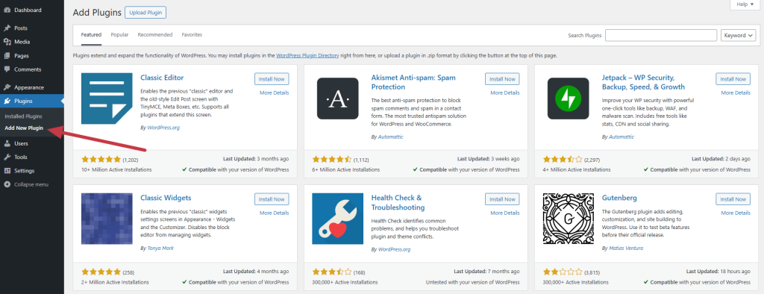764x294 pixels.
Task: Click the Jetpack green lightning logo
Action: (x=568, y=98)
